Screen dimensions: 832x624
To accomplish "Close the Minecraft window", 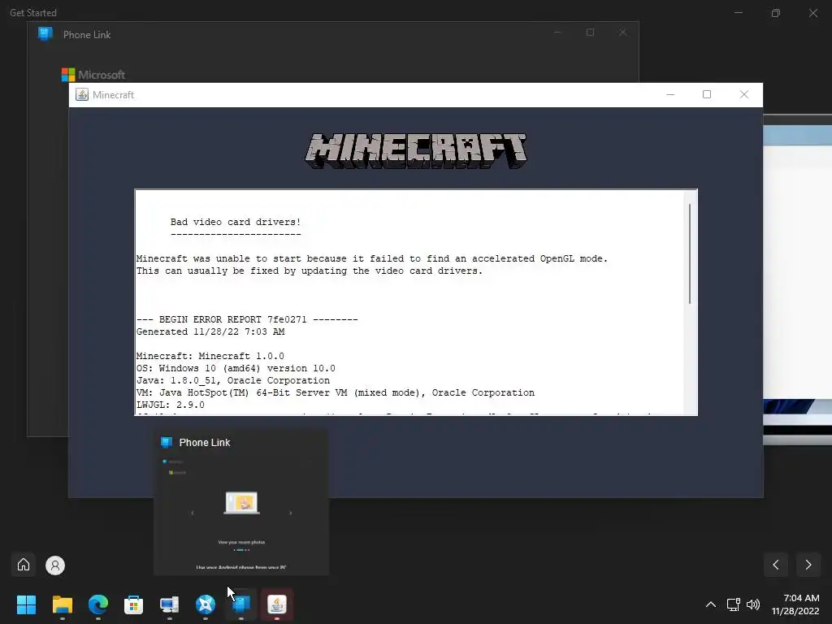I will coord(744,94).
